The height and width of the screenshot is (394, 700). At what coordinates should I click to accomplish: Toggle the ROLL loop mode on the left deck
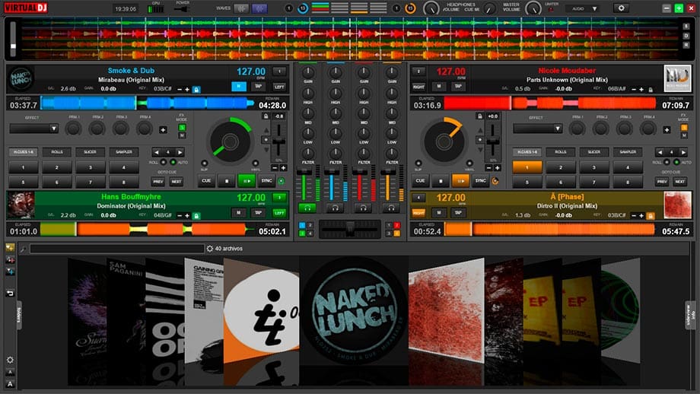pos(164,163)
